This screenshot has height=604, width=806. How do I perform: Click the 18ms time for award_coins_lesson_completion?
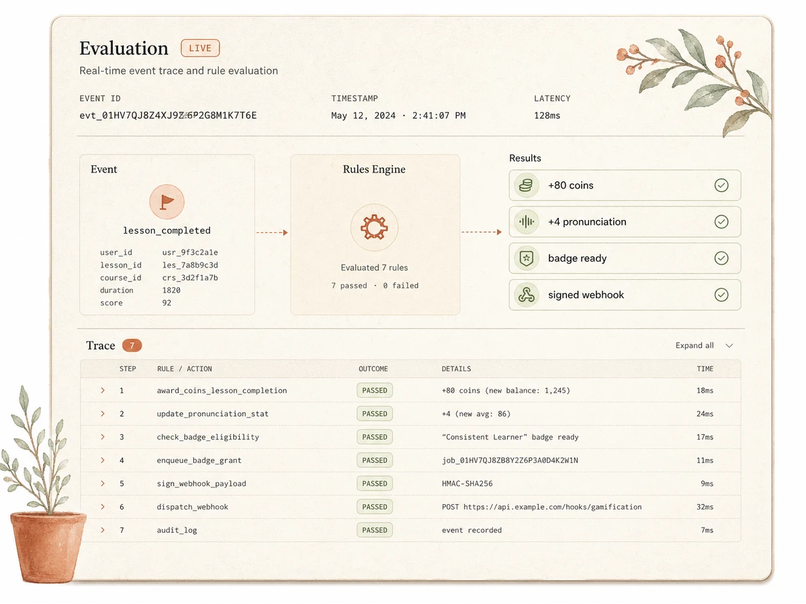click(705, 391)
